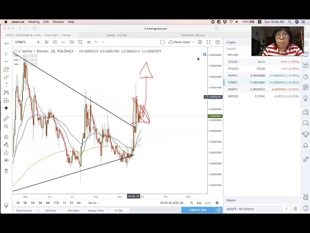
Task: Open the Strategy Tester tab
Action: tap(95, 210)
